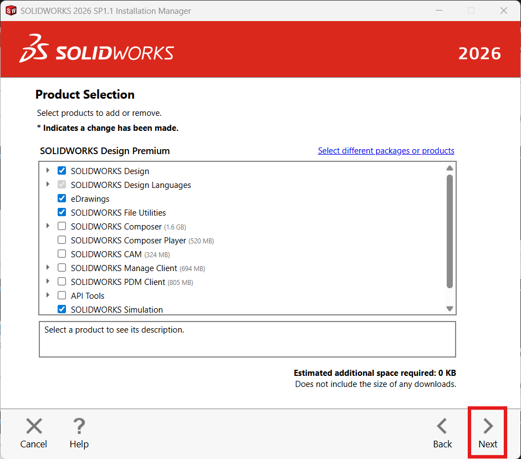The height and width of the screenshot is (459, 521).
Task: Close the Installation Manager window
Action: click(503, 11)
